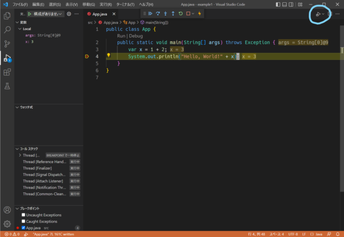344x237 pixels.
Task: Close the App.java tab
Action: click(x=114, y=14)
